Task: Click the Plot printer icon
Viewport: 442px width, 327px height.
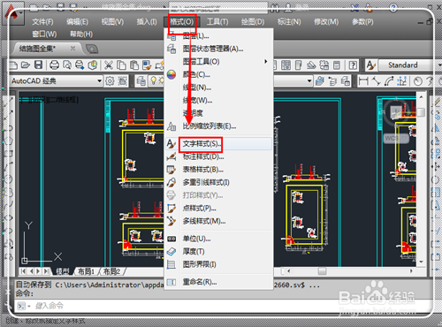Action: click(54, 65)
